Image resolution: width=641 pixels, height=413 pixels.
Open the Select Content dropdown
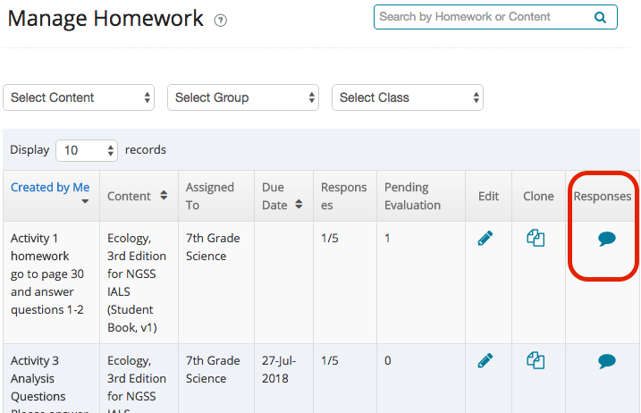click(79, 97)
